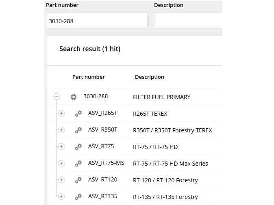
Task: Click the gear icon beside 3030-288
Action: tap(74, 97)
